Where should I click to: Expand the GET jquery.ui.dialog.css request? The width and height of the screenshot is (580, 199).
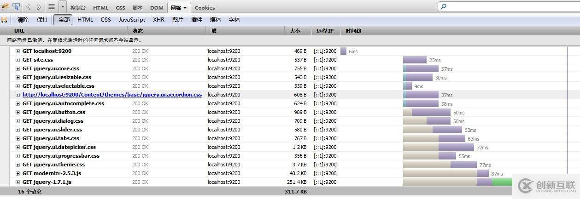18,121
